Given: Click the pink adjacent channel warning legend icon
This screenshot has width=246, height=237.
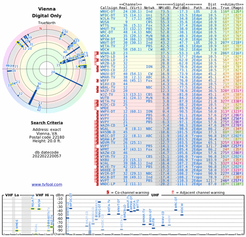Looking at the screenshot, I should [x=173, y=192].
